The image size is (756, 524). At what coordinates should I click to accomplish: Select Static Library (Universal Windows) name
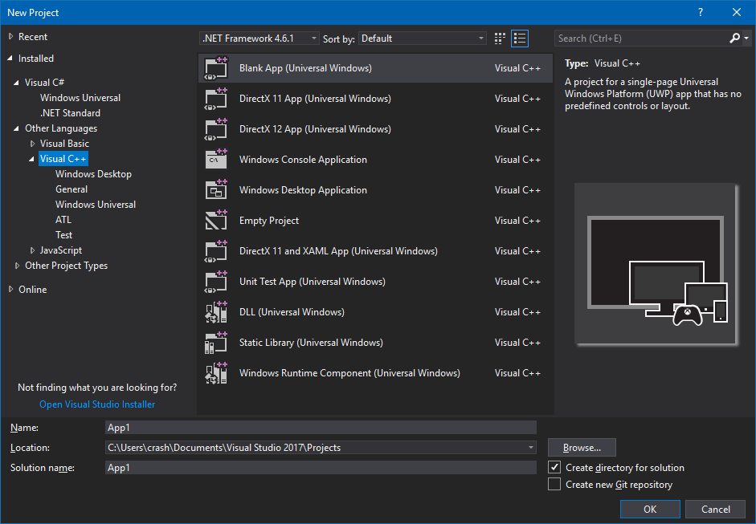(x=311, y=343)
